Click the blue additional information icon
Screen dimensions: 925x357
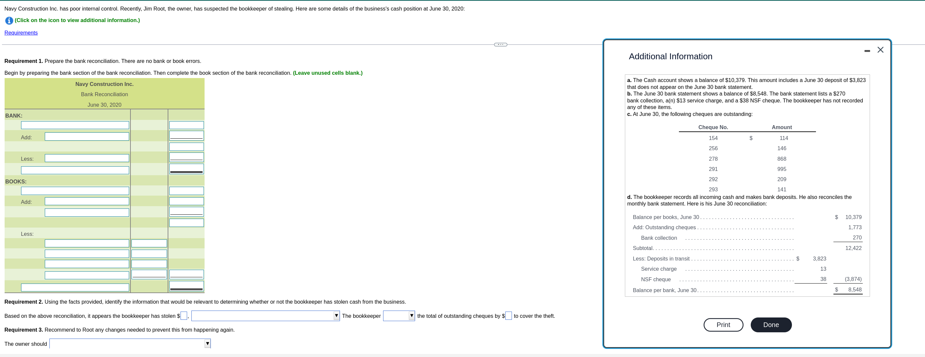pyautogui.click(x=9, y=20)
